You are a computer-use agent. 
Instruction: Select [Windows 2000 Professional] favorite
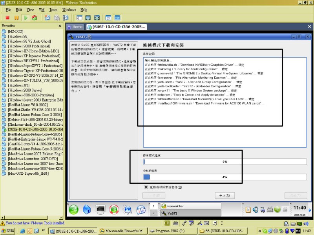[29, 46]
